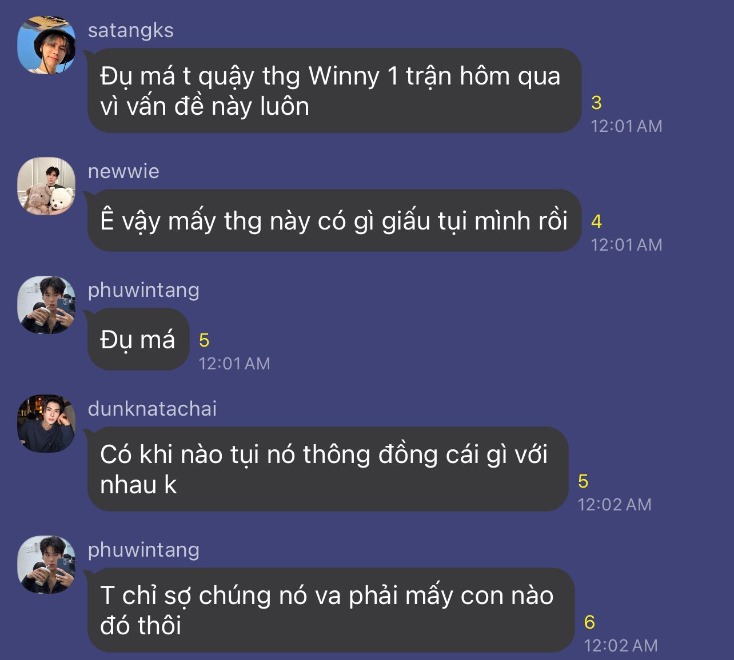The width and height of the screenshot is (734, 660).
Task: Tap phuwintang username above last message
Action: tap(143, 550)
